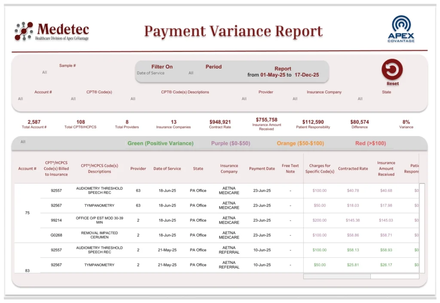The image size is (440, 303).
Task: Open the Provider slicer dropdown
Action: [244, 99]
